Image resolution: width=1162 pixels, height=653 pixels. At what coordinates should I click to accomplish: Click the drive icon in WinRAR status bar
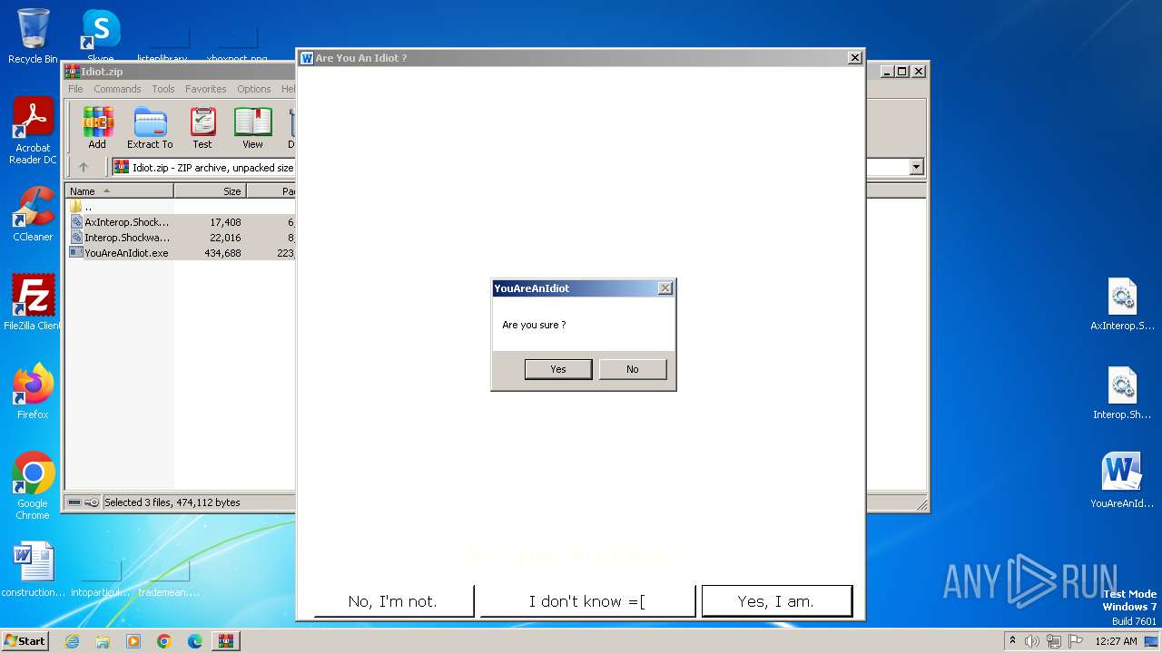click(74, 502)
